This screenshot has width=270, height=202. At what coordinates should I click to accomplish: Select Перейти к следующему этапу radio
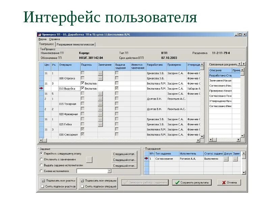click(x=41, y=154)
